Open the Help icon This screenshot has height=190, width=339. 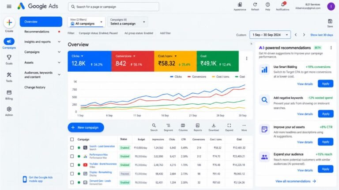point(267,4)
